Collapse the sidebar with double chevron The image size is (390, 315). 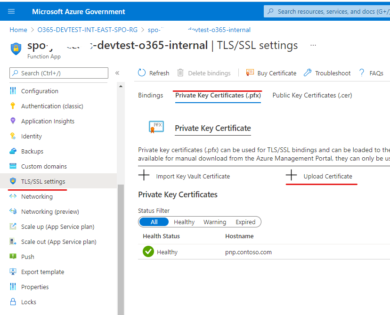[117, 73]
